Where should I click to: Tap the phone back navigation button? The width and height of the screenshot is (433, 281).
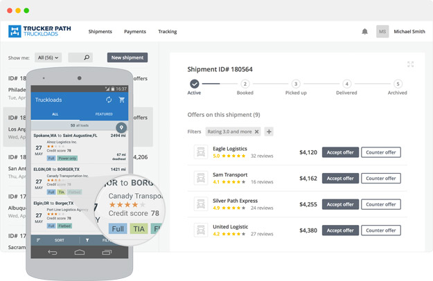pos(53,252)
